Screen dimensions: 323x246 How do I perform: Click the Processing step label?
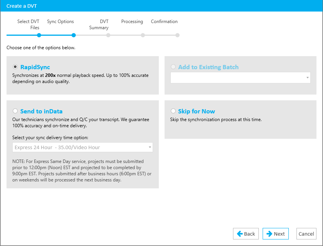pos(132,22)
